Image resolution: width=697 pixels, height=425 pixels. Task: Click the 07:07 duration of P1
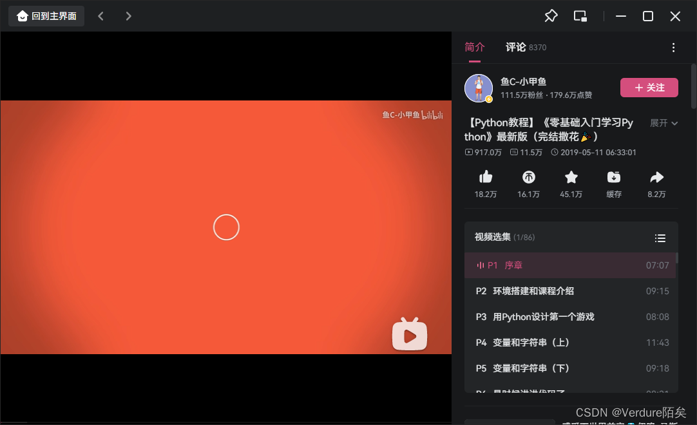click(x=657, y=265)
